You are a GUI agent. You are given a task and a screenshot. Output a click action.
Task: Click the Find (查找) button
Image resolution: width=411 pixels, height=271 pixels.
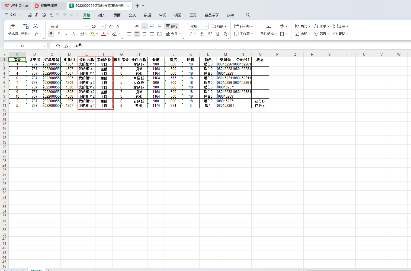[x=341, y=34]
